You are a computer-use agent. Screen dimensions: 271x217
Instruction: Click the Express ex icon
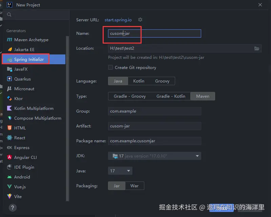click(9, 147)
